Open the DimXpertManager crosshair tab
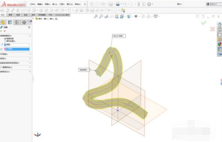The width and height of the screenshot is (222, 142). [x=24, y=22]
